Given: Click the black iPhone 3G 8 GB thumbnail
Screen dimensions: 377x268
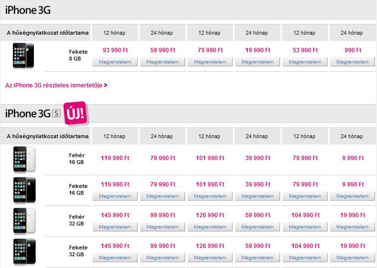Looking at the screenshot, I should (24, 56).
